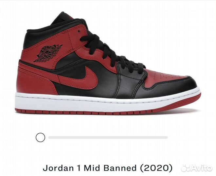Click the word "Jordan" in the title
The width and height of the screenshot is (216, 176).
click(x=58, y=168)
